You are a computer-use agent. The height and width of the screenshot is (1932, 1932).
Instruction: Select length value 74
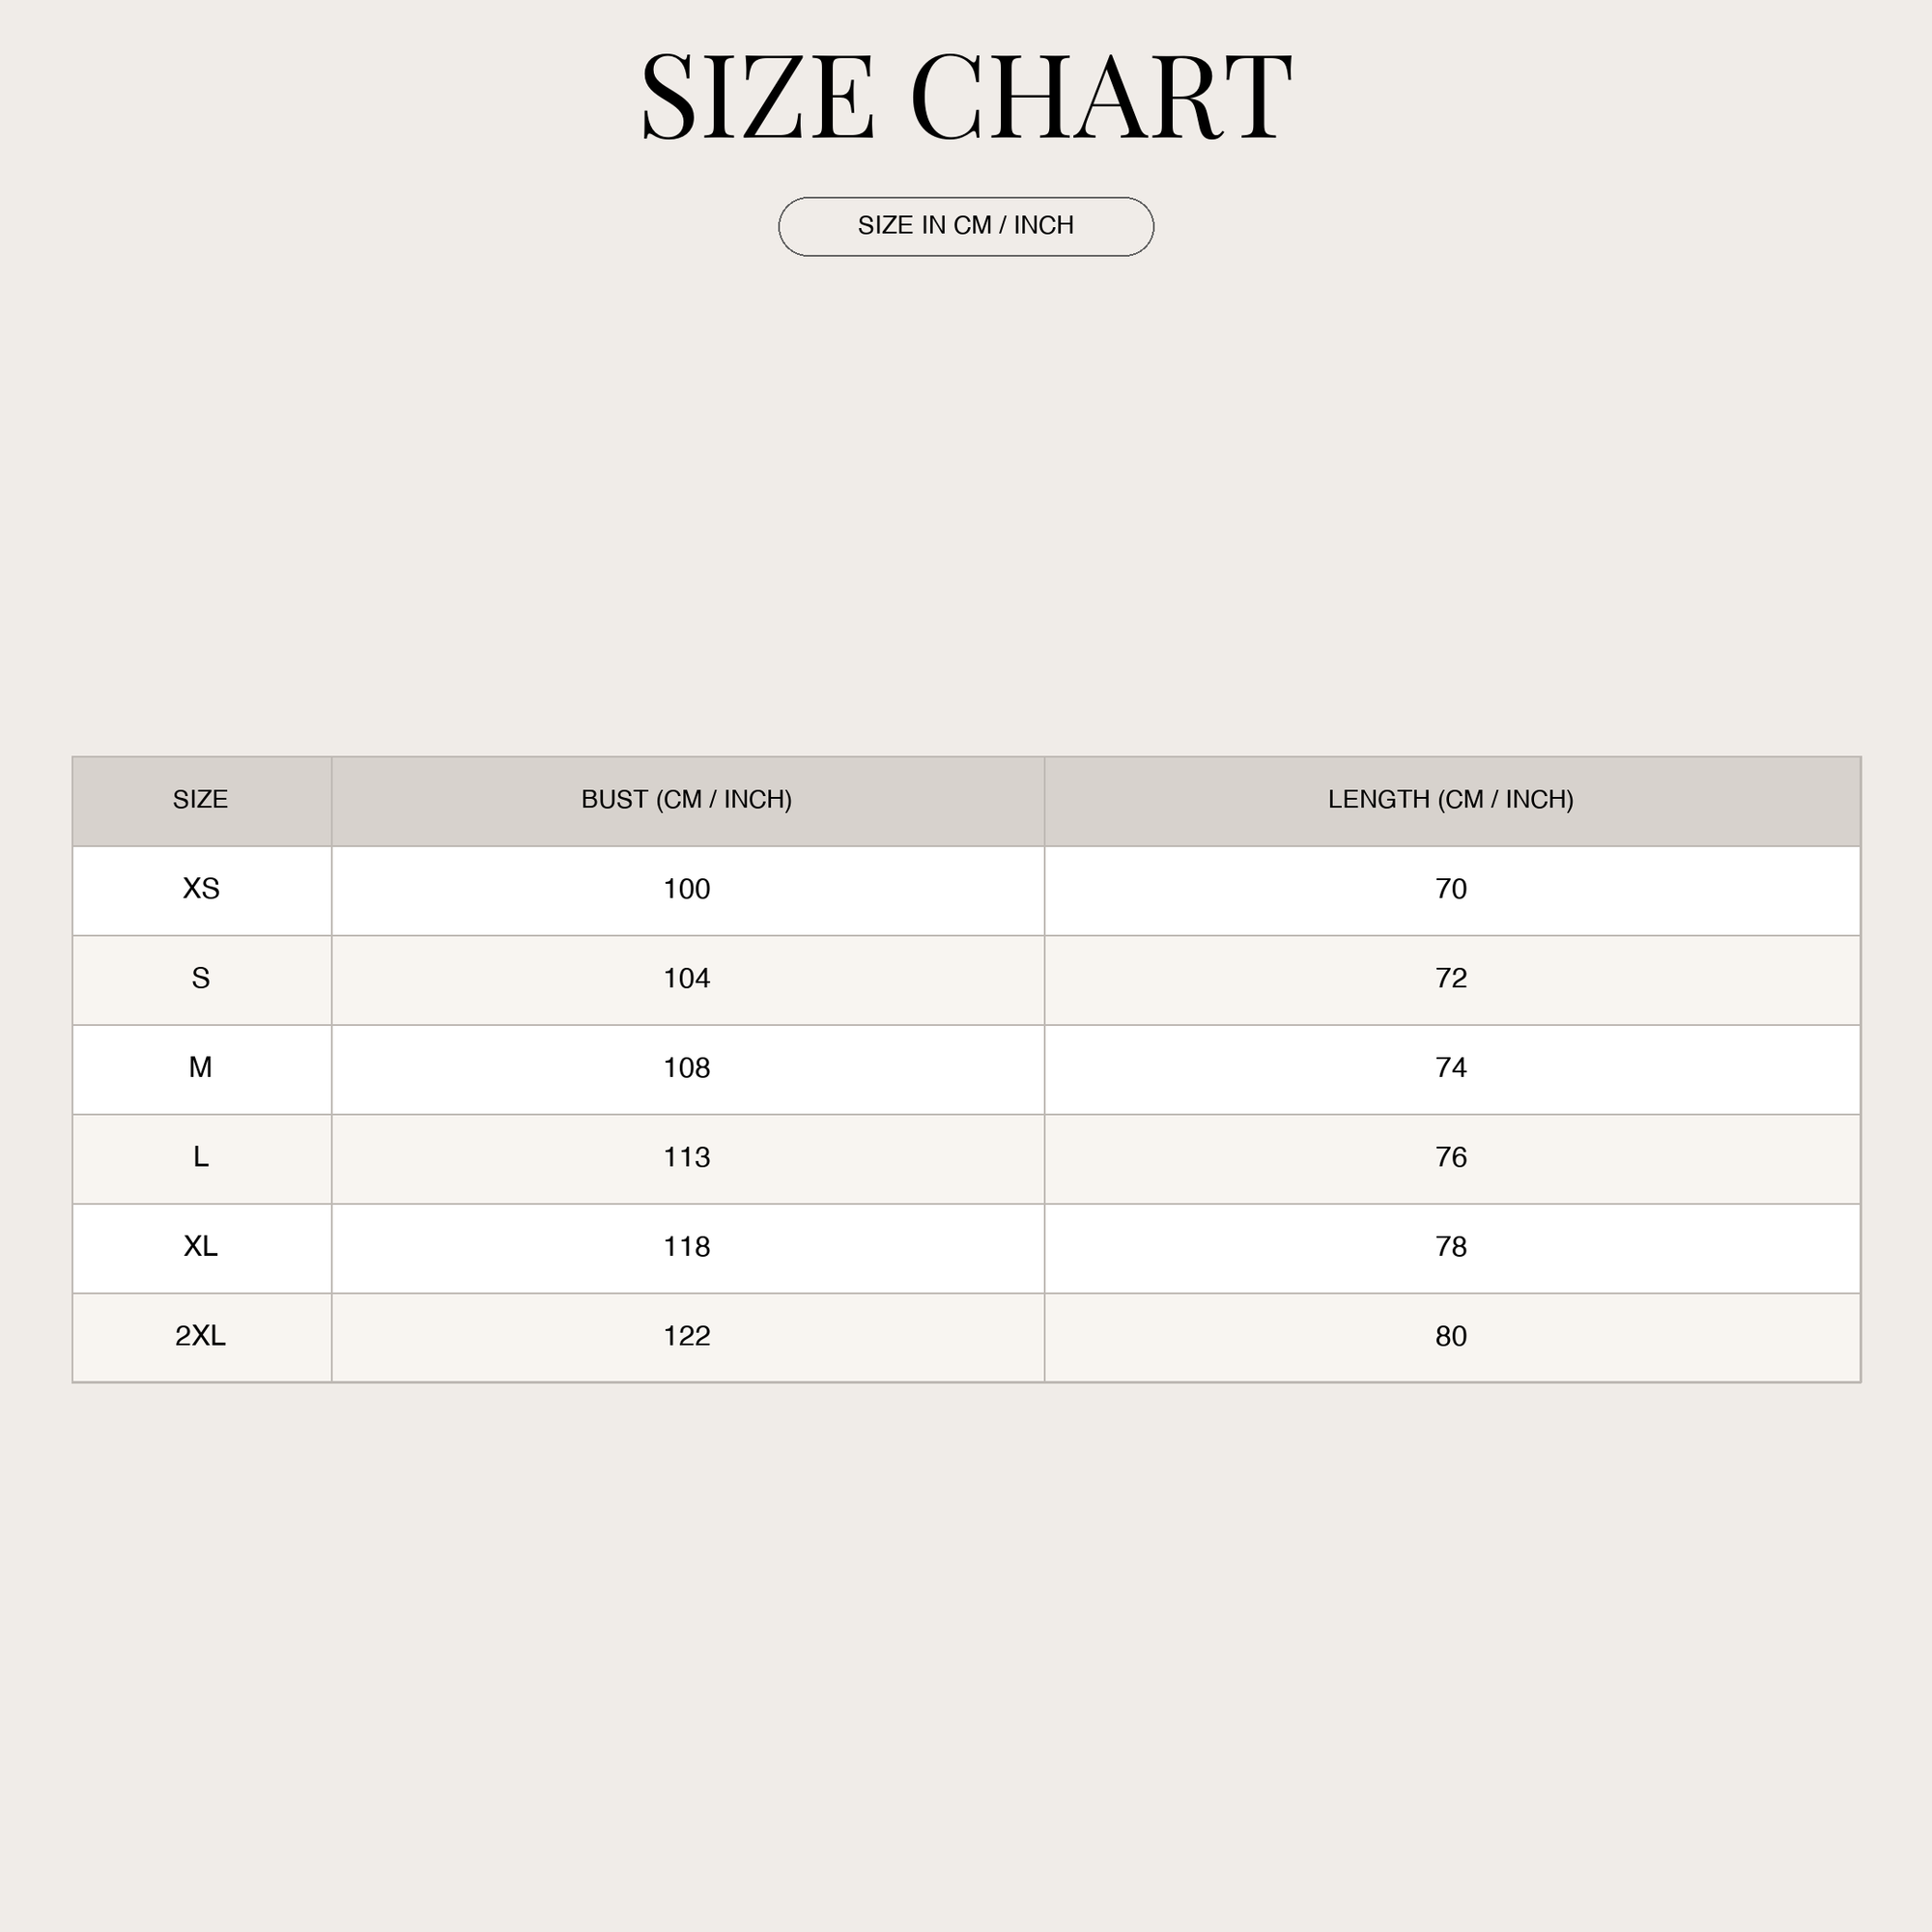[1452, 1069]
